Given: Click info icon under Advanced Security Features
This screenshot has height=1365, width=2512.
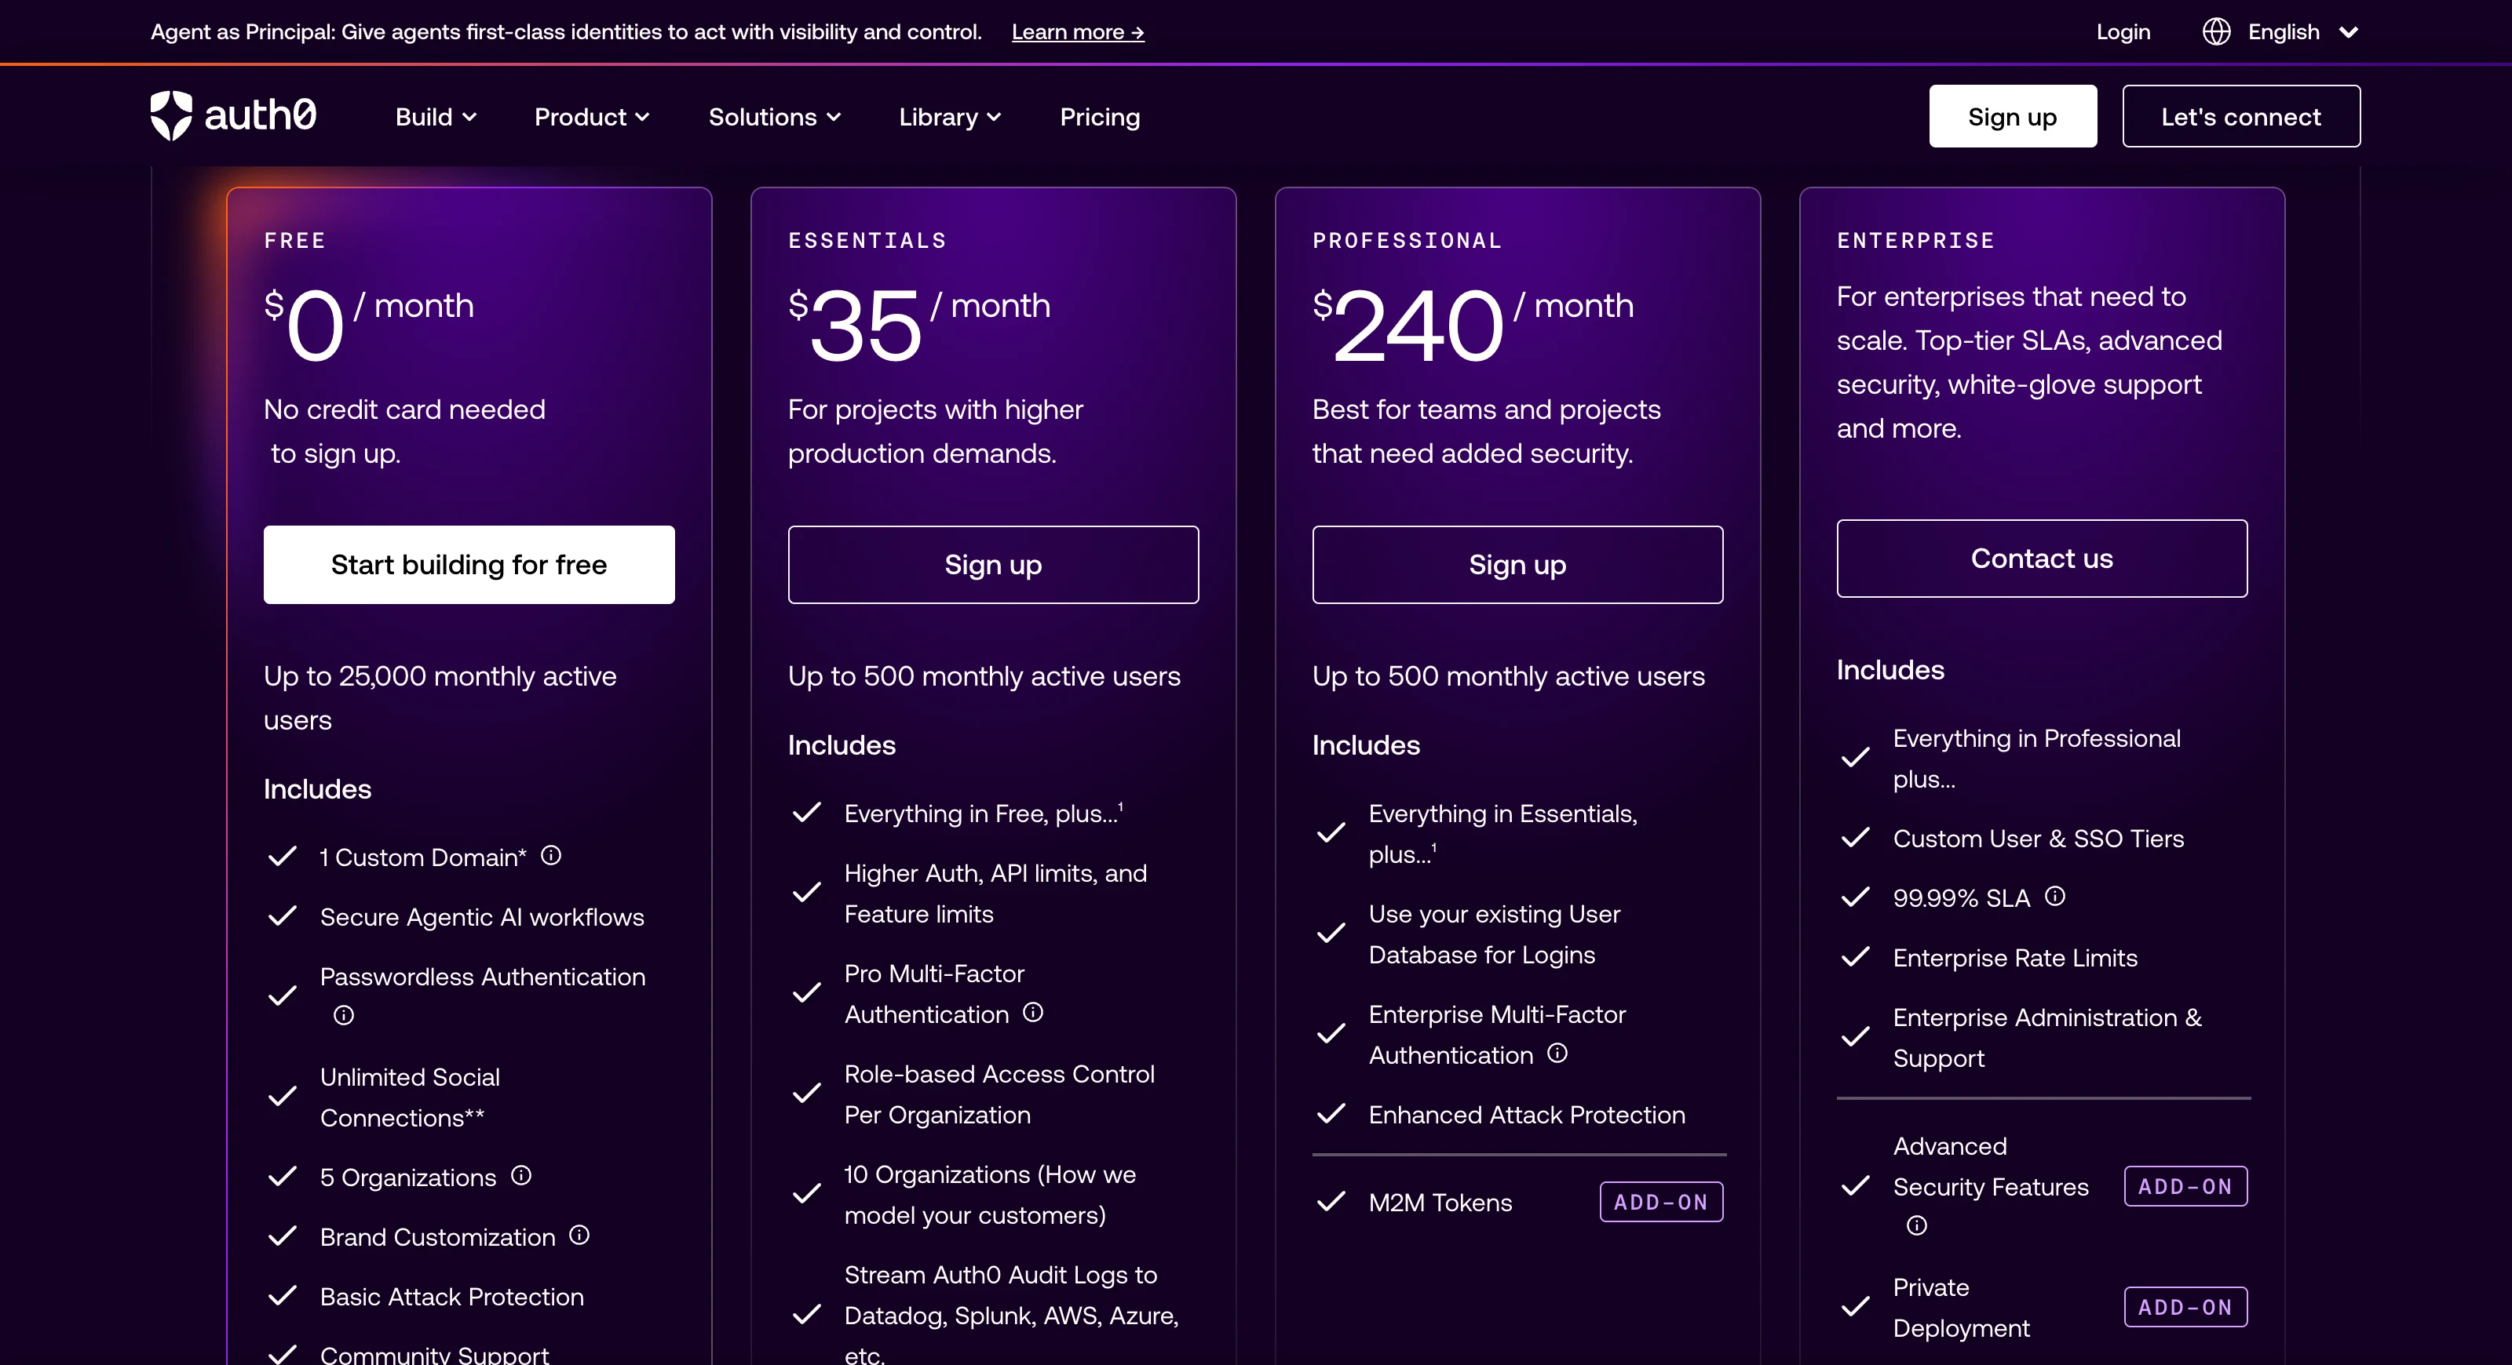Looking at the screenshot, I should [x=1916, y=1225].
